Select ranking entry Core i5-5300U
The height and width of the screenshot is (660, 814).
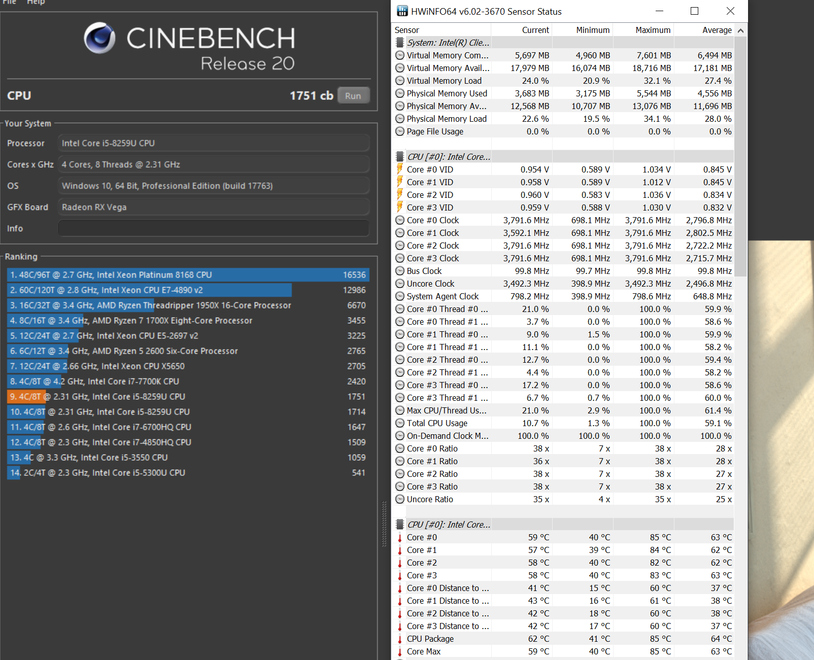[x=188, y=473]
